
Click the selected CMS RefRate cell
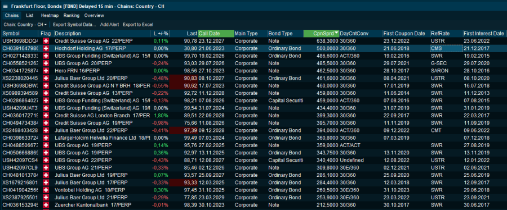coord(446,48)
